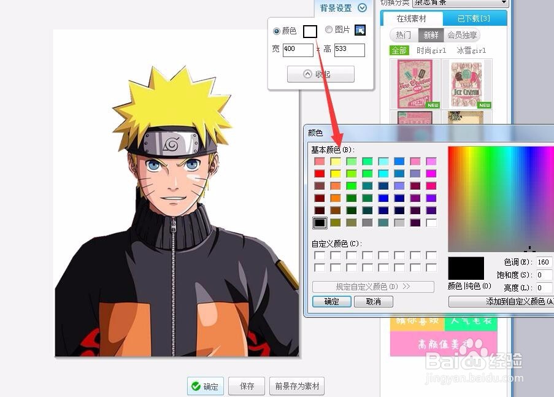Select light gray basic color swatch
554x397 pixels.
tap(399, 223)
